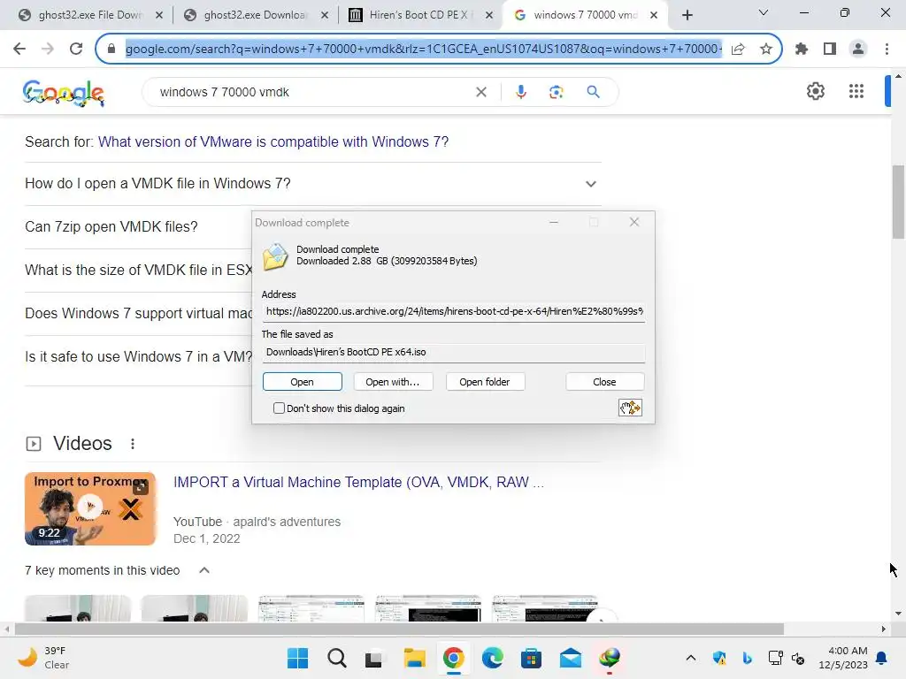Collapse 7 key moments in this video
906x679 pixels.
(x=204, y=570)
